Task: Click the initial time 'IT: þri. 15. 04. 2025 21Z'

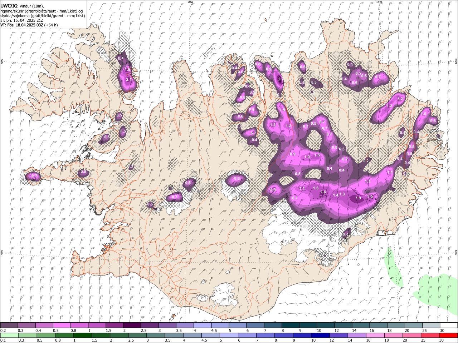Action: 23,20
